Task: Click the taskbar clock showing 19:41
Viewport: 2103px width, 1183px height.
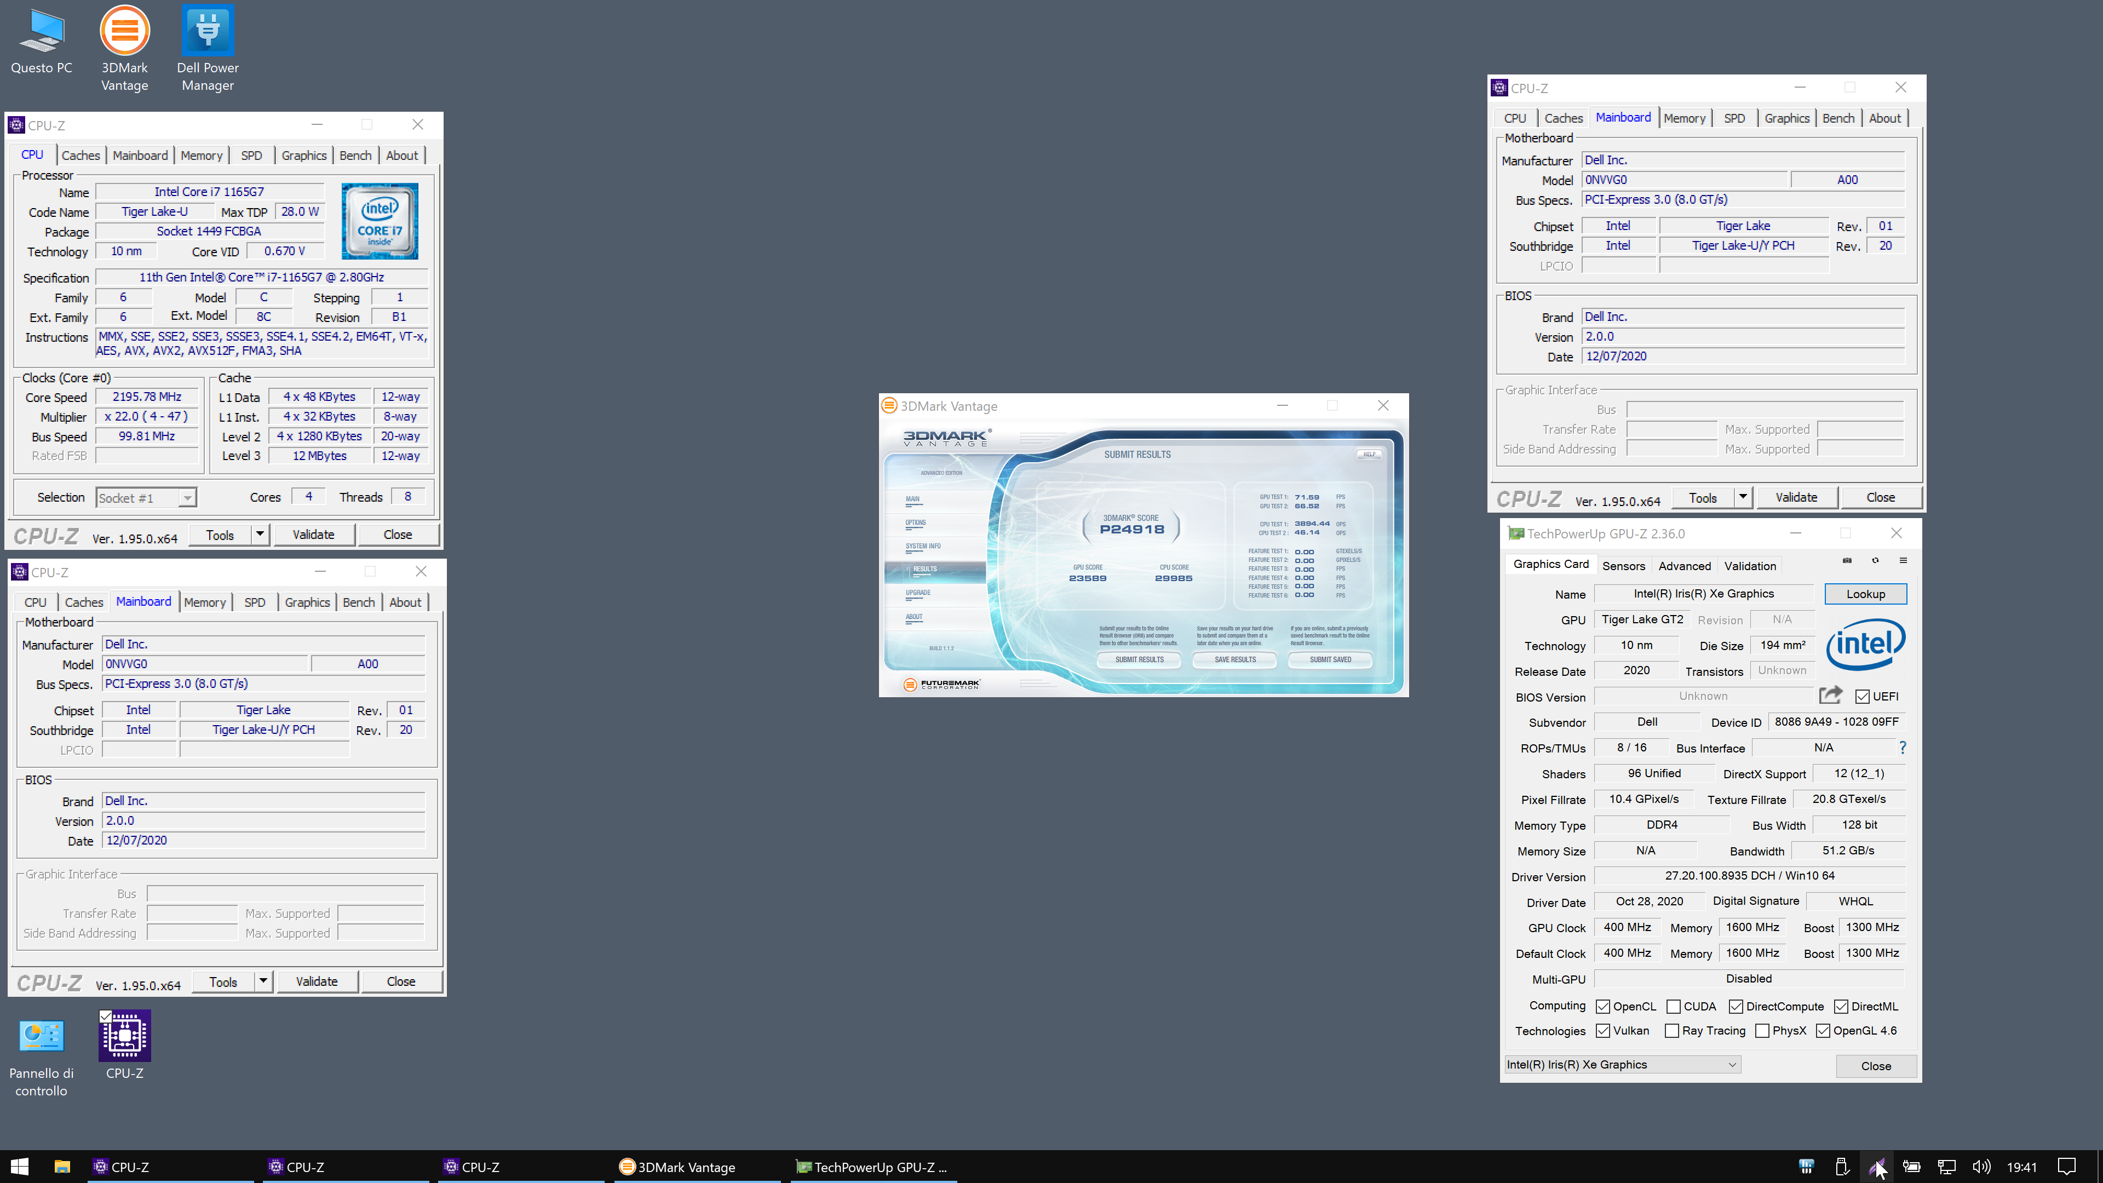Action: pos(2022,1167)
